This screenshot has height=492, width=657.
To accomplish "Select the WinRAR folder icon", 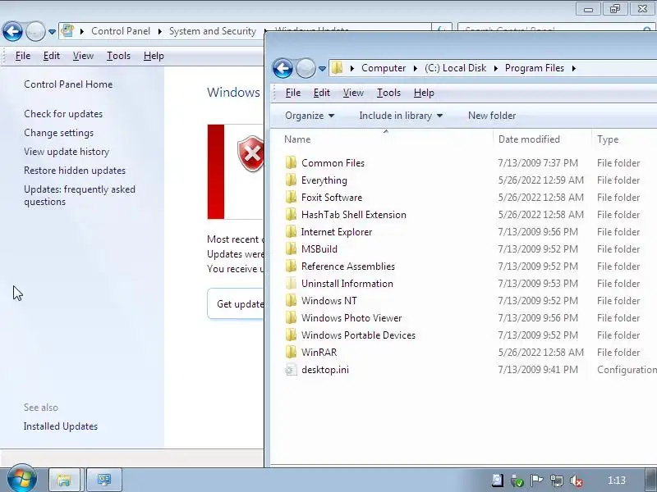I will [x=291, y=352].
